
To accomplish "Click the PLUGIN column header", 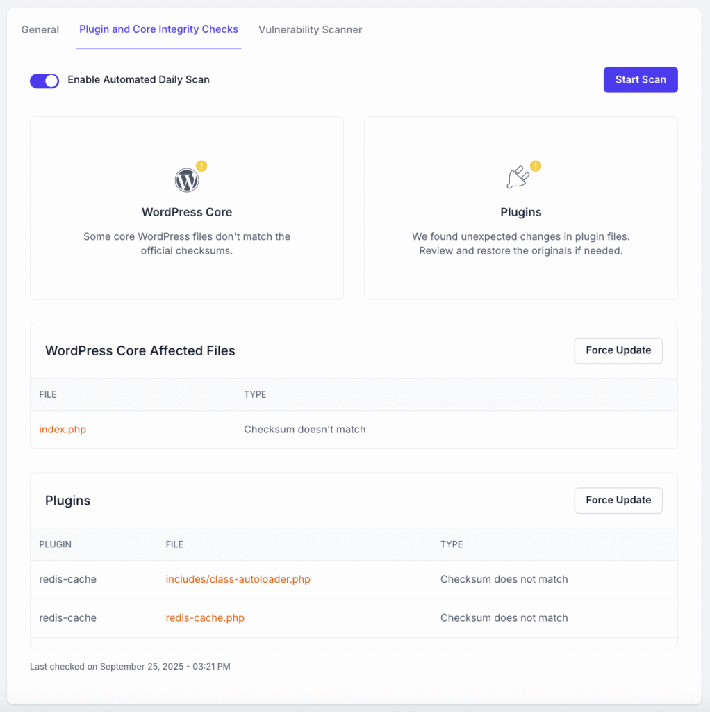I will tap(55, 544).
